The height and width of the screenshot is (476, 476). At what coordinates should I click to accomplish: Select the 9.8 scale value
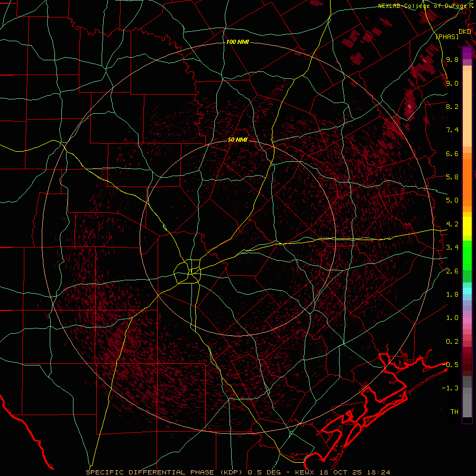(x=452, y=59)
